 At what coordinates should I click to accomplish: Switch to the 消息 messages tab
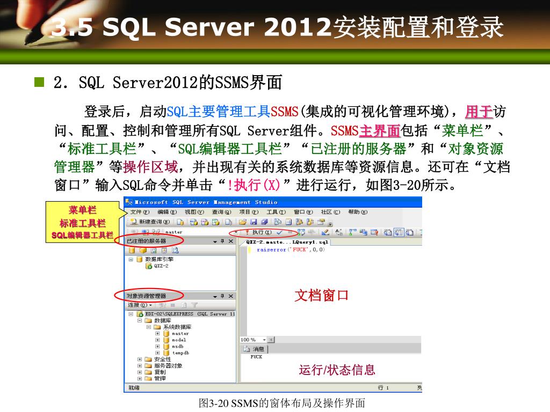tap(255, 349)
